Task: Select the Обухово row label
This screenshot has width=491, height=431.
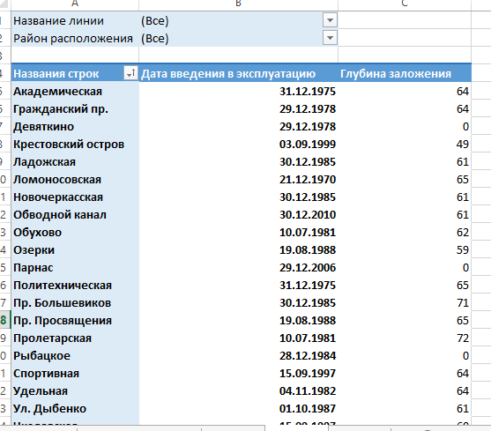Action: 75,232
